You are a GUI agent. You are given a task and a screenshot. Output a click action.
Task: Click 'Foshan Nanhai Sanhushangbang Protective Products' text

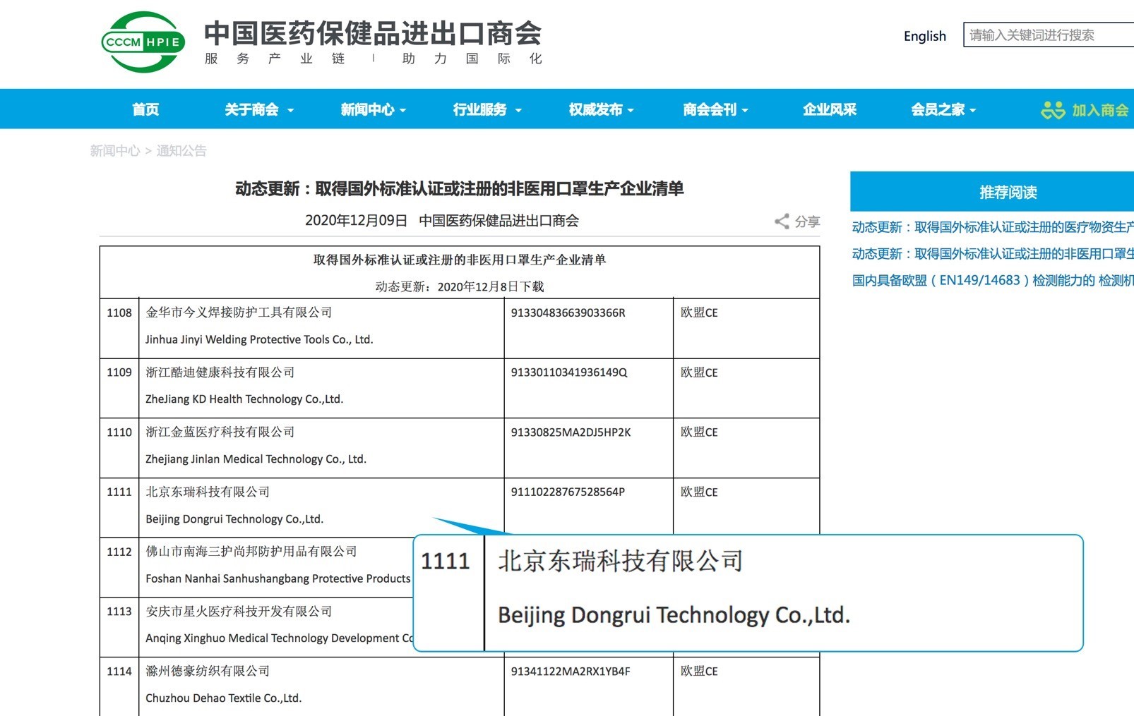point(278,578)
